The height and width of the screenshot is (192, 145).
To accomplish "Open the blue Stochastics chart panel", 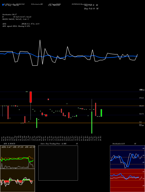I will pyautogui.click(x=127, y=157).
